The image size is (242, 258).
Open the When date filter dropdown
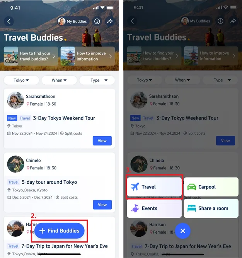click(59, 80)
